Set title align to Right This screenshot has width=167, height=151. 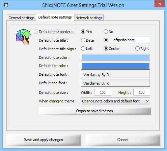coord(142,49)
